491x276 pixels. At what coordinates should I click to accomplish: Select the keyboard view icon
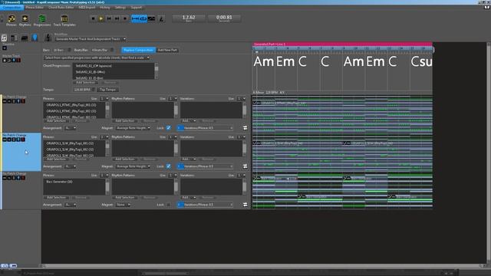click(25, 38)
